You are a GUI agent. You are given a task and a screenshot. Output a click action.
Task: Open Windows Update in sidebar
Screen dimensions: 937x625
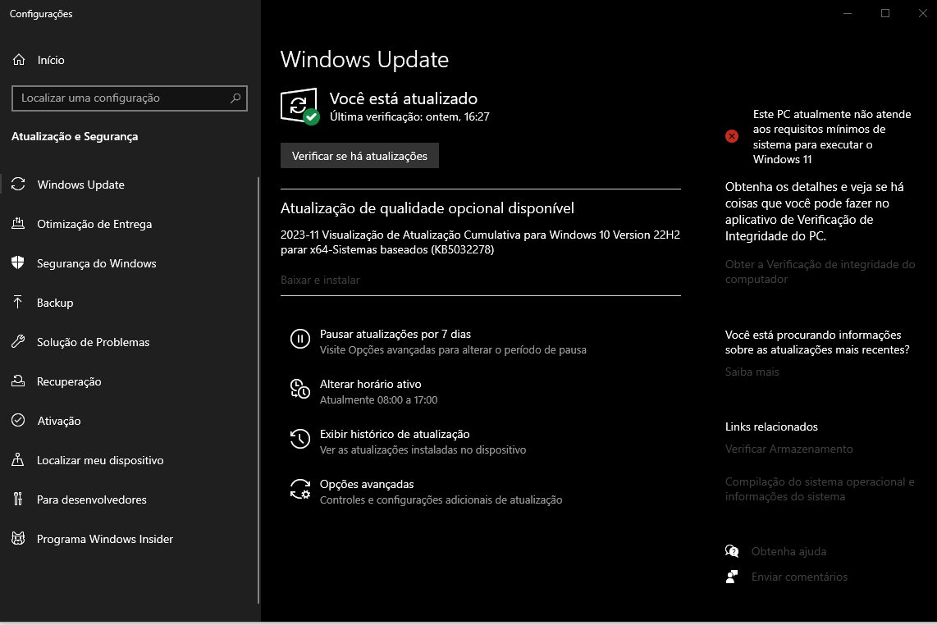coord(80,185)
